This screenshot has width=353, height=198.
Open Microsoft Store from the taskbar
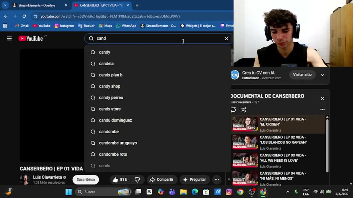tap(206, 192)
